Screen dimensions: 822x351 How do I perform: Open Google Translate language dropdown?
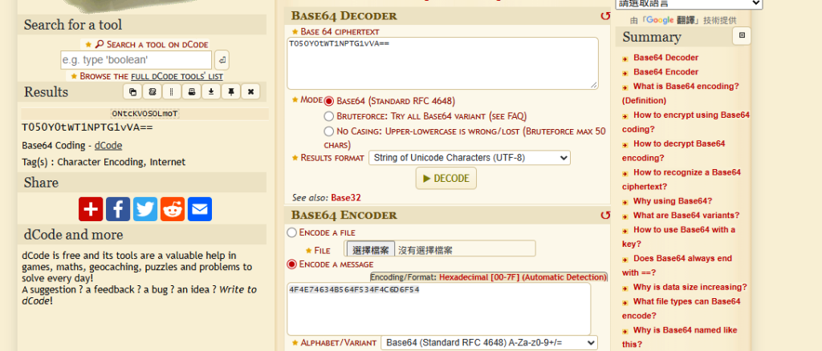tap(689, 4)
